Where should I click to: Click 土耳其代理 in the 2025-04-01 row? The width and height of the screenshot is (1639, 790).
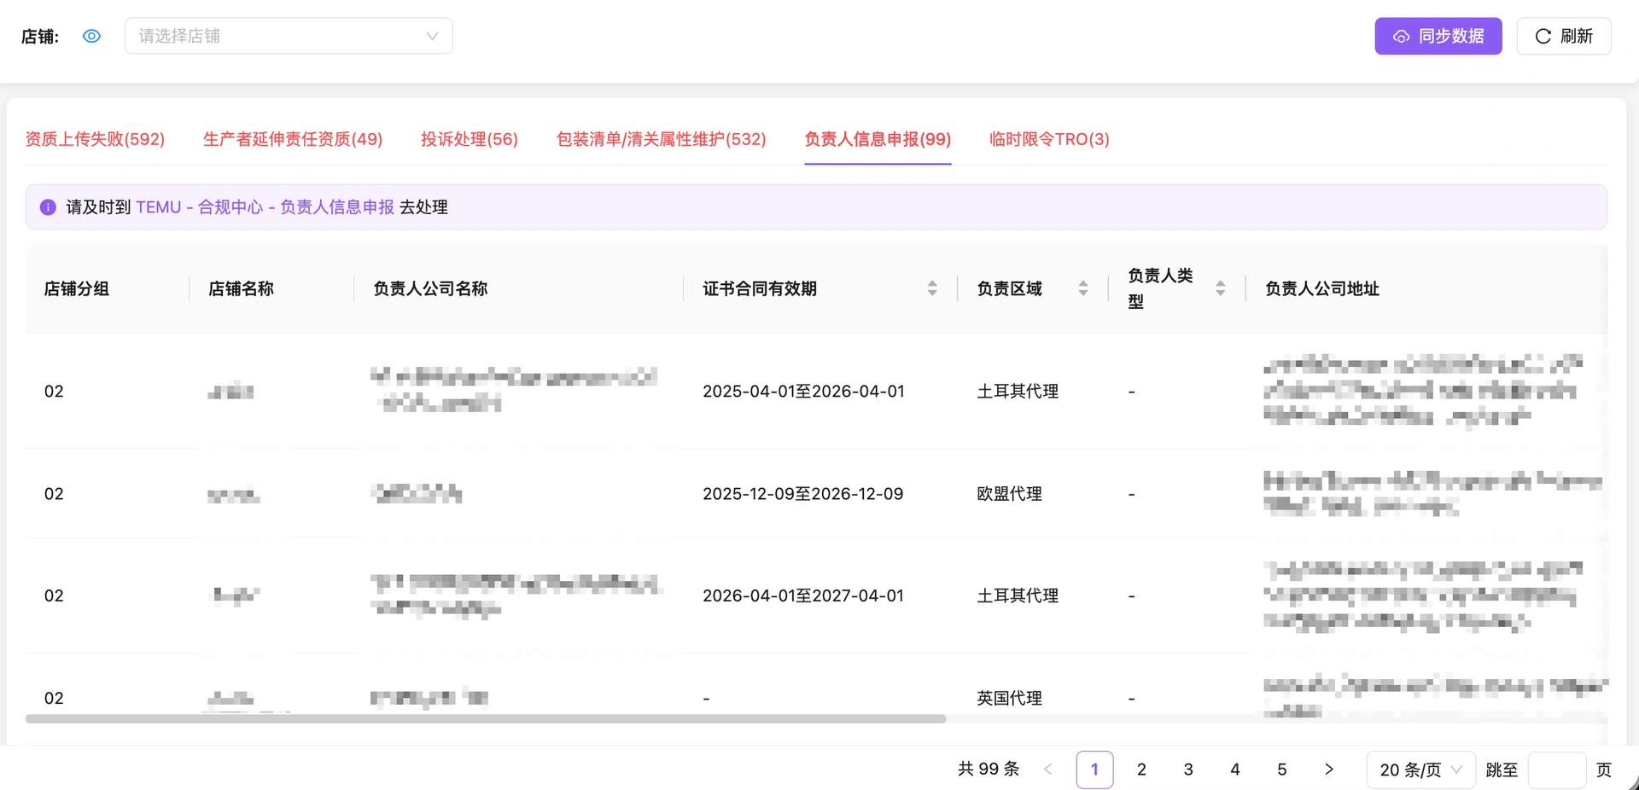click(1018, 391)
